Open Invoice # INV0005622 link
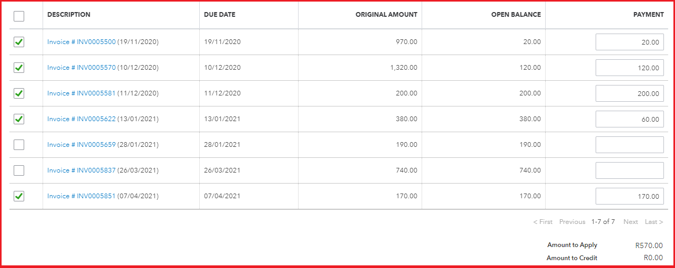Screen dimensions: 675x268 pos(81,119)
